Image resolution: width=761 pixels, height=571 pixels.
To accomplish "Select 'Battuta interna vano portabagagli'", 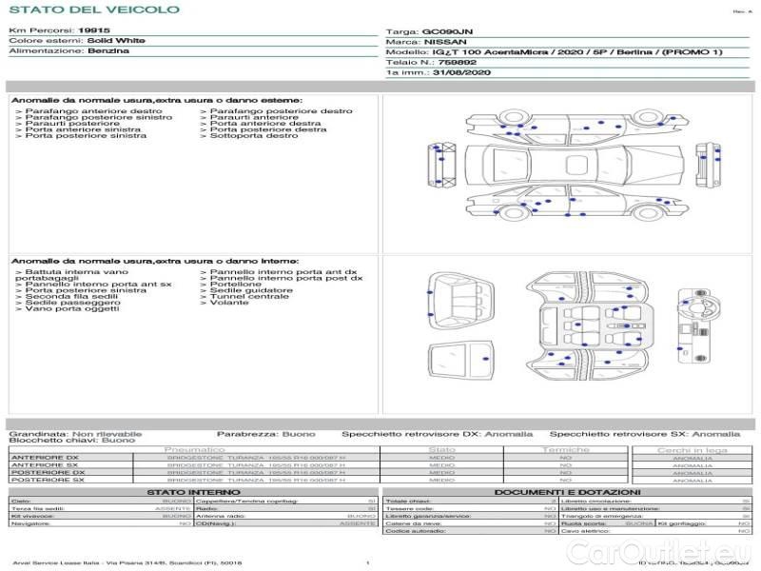I will point(72,275).
